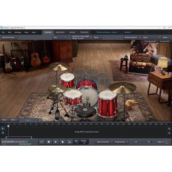
Task: Click bar 15 on the timeline ruler
Action: coord(86,124)
